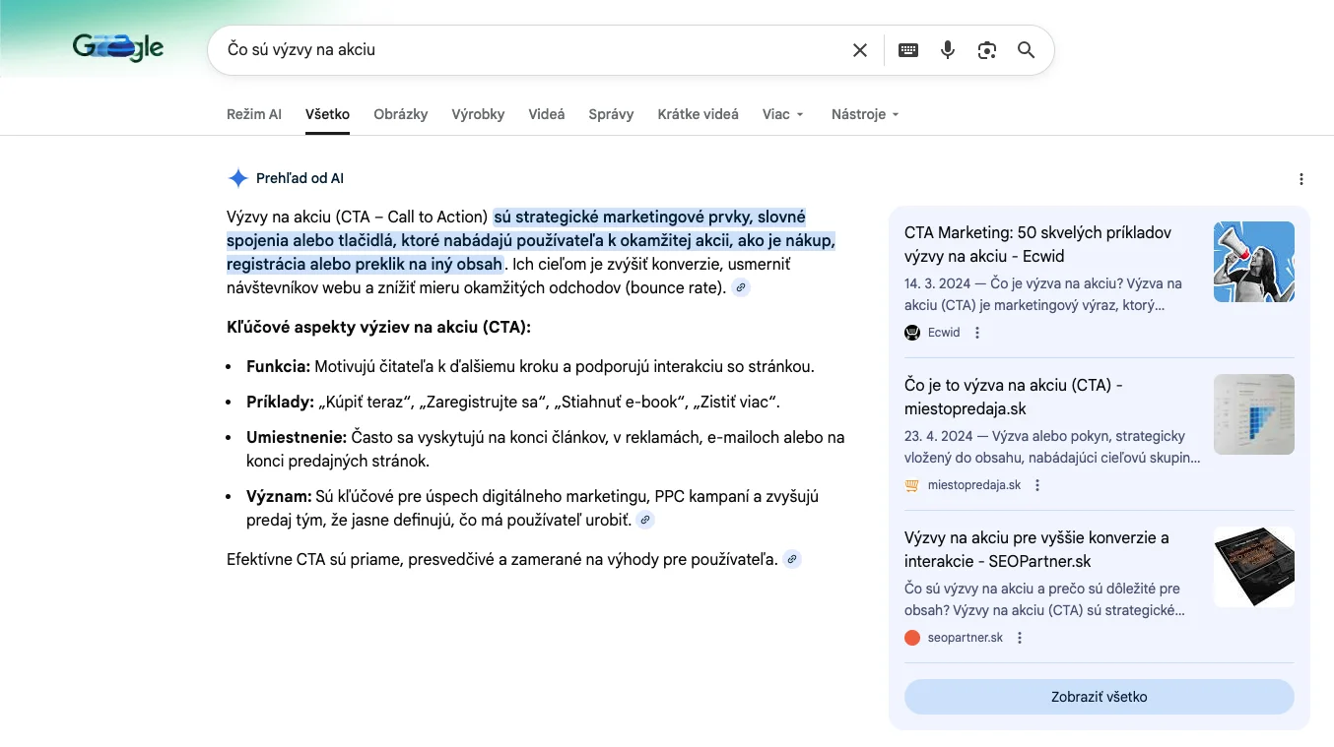
Task: Switch to the Režim AI tab
Action: tap(254, 114)
